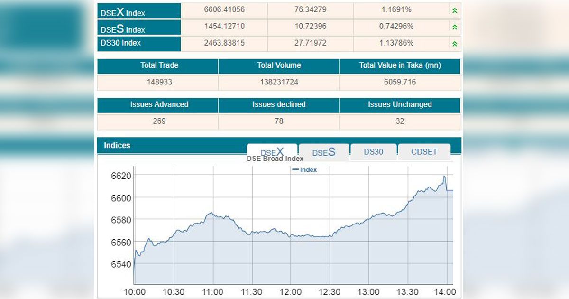Viewport: 569px width, 299px height.
Task: Click the 6540 y-axis label
Action: pyautogui.click(x=120, y=264)
